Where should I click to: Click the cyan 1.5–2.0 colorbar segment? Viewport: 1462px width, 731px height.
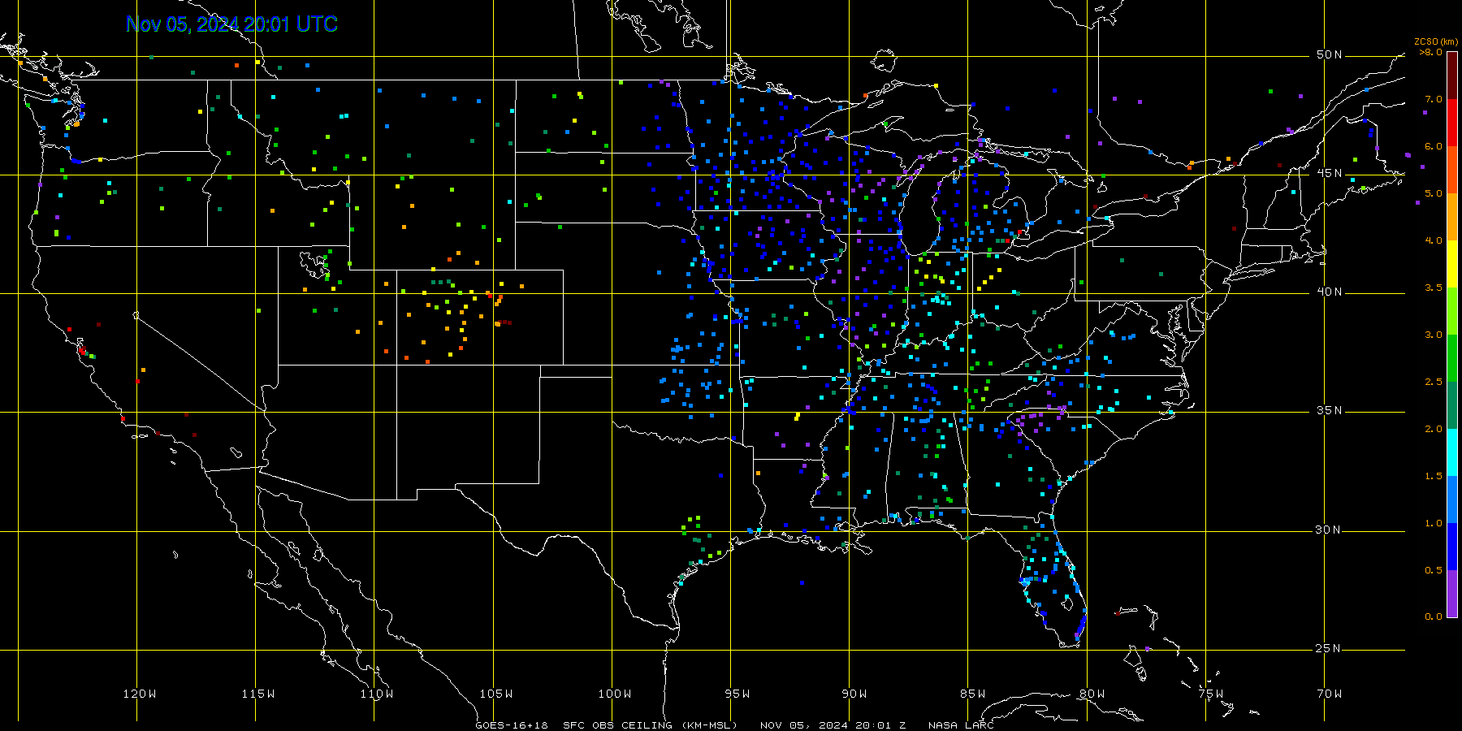[1451, 452]
